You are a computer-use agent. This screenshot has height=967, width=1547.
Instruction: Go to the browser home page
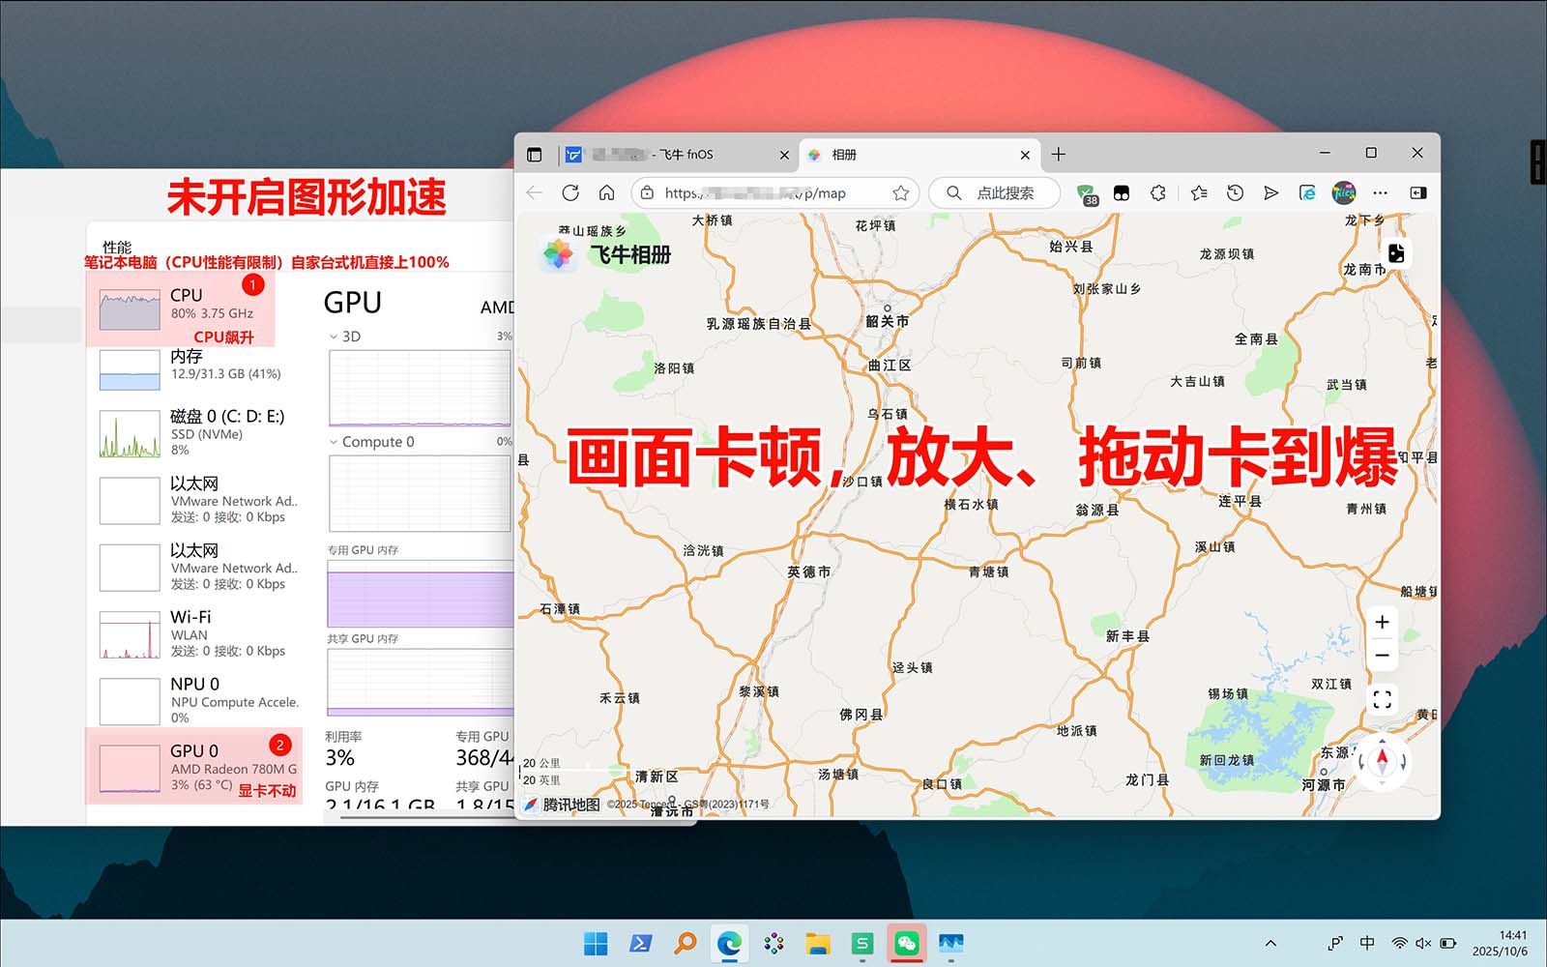pos(606,193)
